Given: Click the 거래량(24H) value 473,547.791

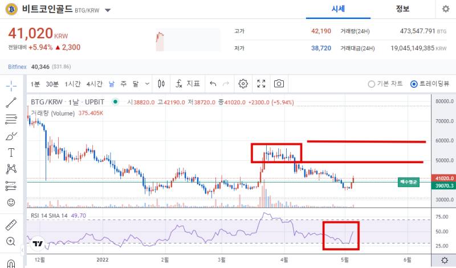Looking at the screenshot, I should [x=417, y=31].
